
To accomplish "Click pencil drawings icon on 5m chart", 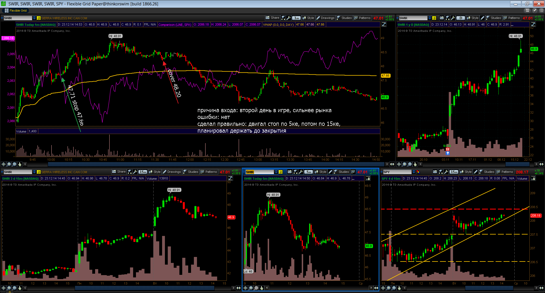I will pos(330,172).
